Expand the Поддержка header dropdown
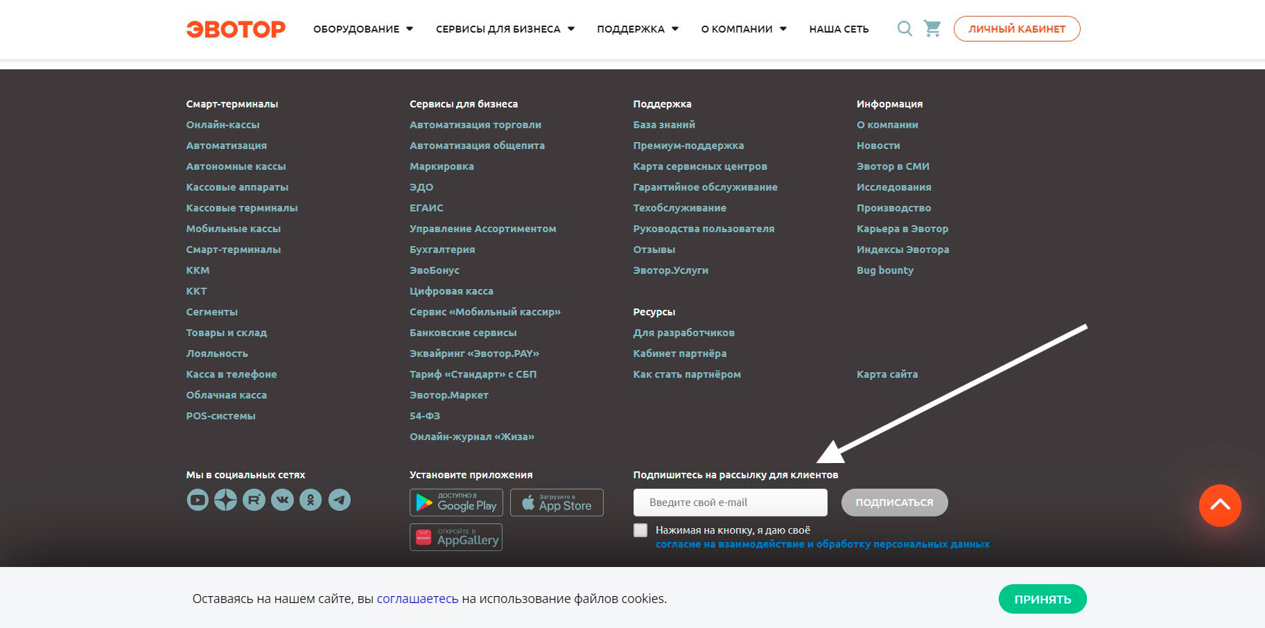 tap(638, 29)
